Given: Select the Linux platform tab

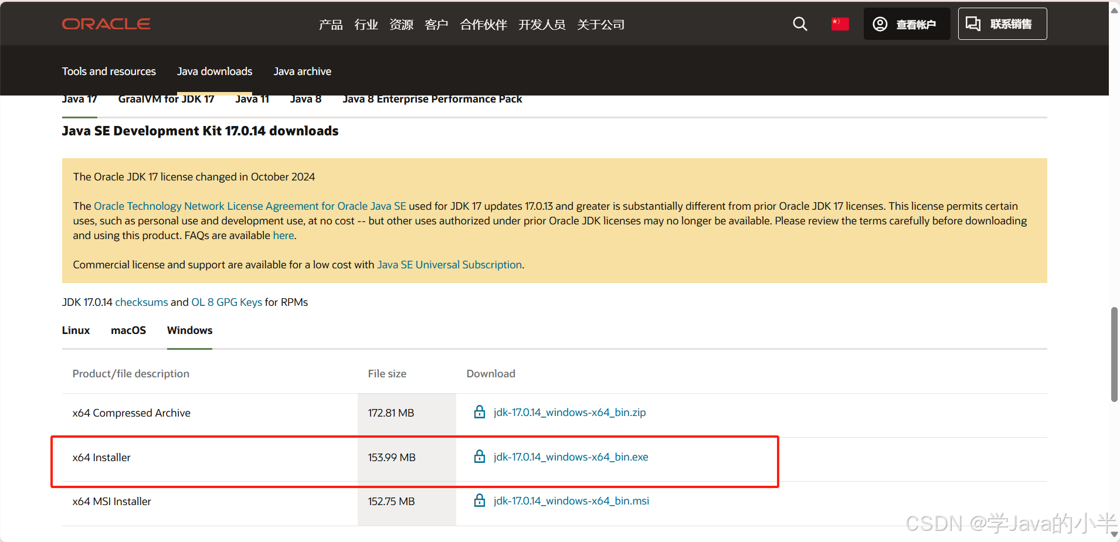Looking at the screenshot, I should [x=76, y=330].
